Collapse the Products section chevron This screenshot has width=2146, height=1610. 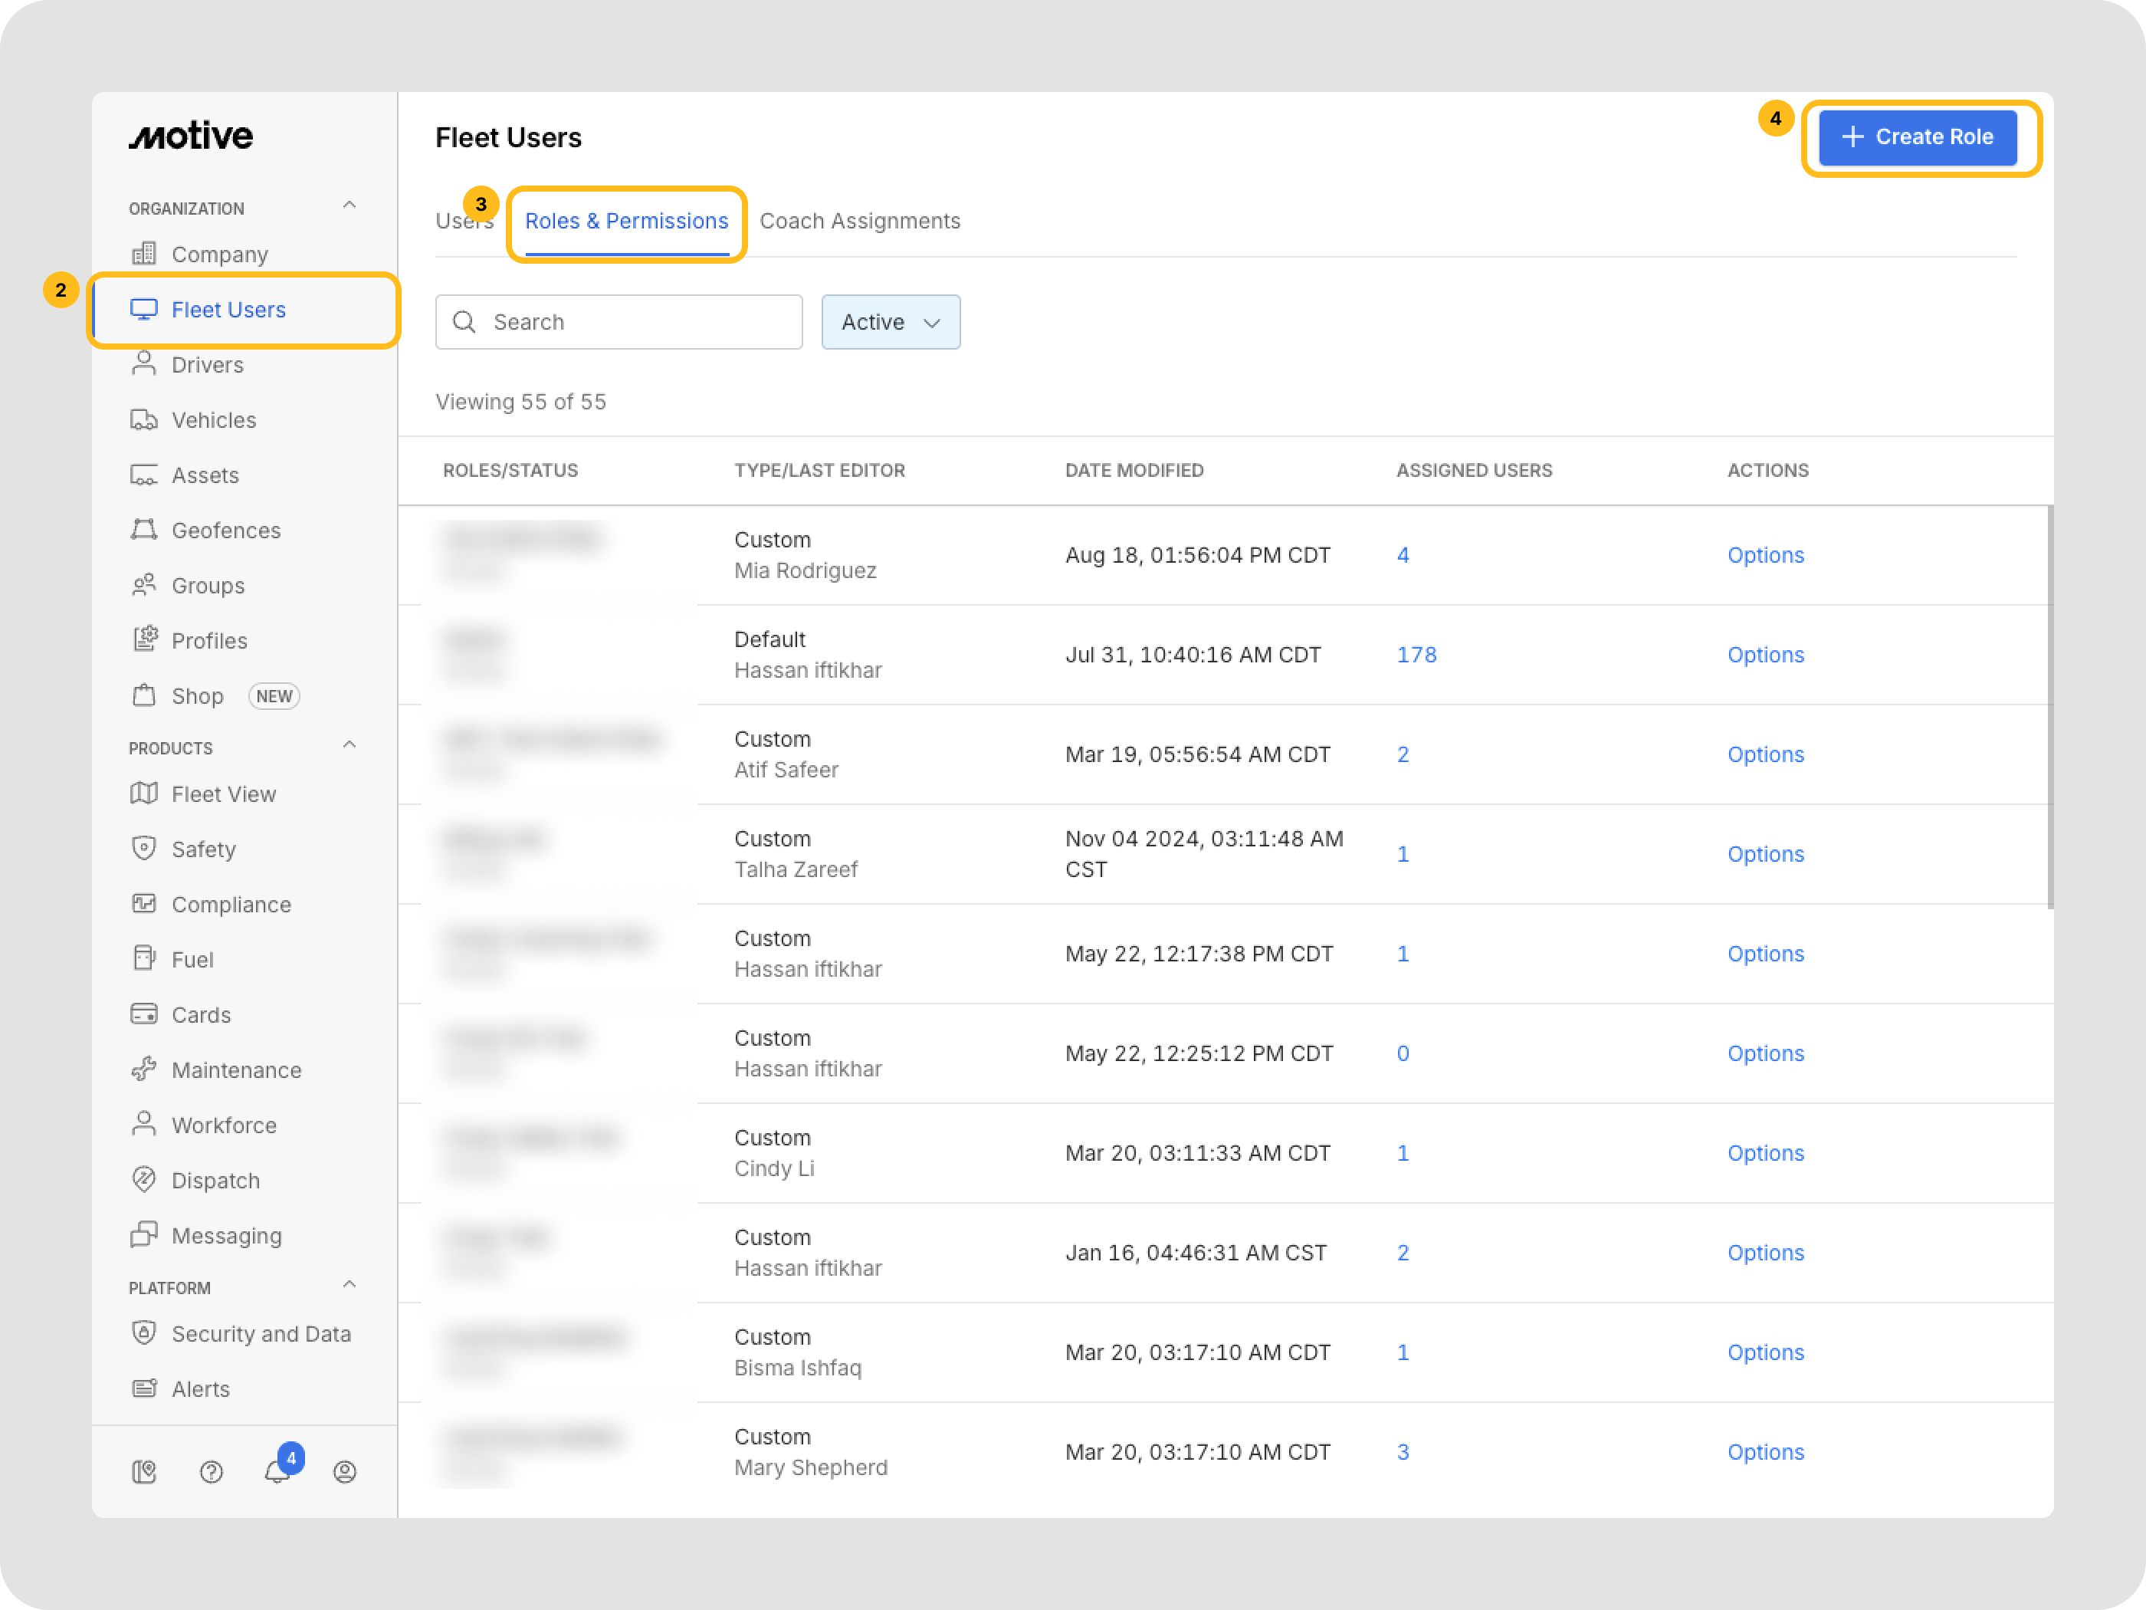[349, 745]
